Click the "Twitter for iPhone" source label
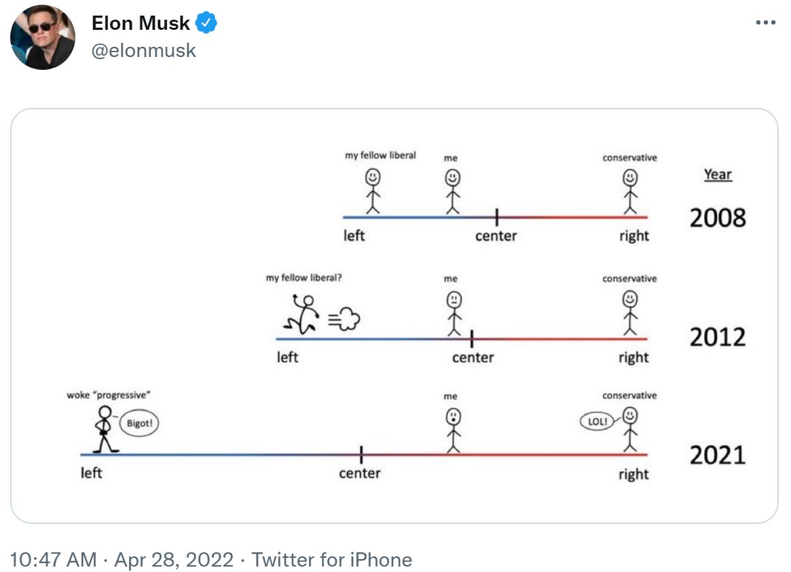 (x=331, y=560)
